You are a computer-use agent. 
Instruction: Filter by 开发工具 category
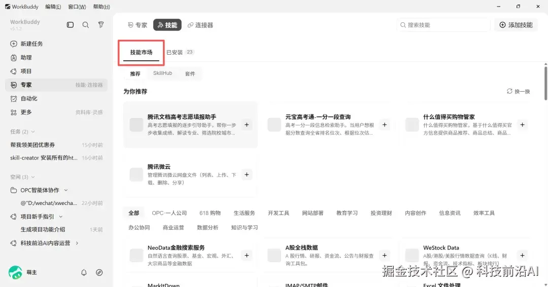[279, 213]
